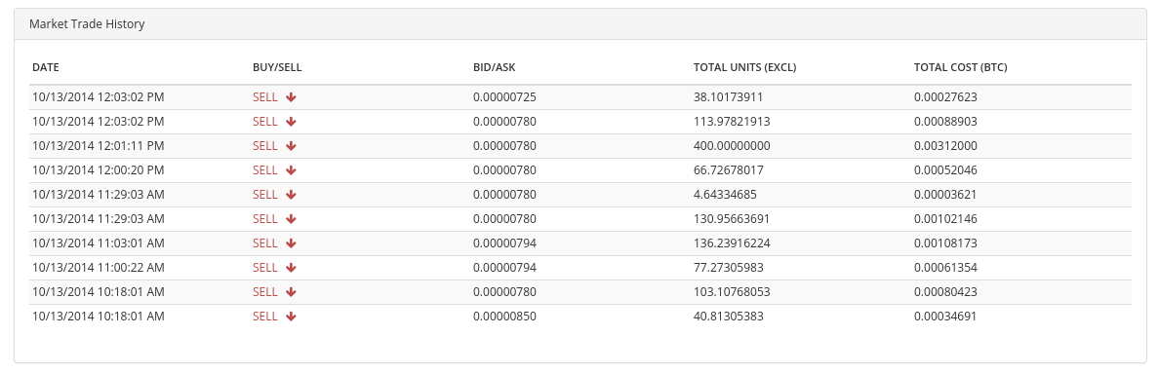Click the red down arrow in the 38.10173911 units row
The width and height of the screenshot is (1159, 373).
coord(292,97)
